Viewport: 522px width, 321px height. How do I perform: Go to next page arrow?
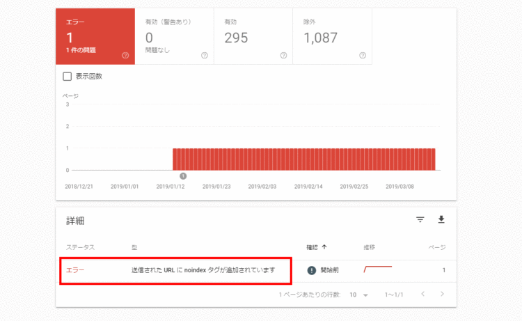pos(441,295)
